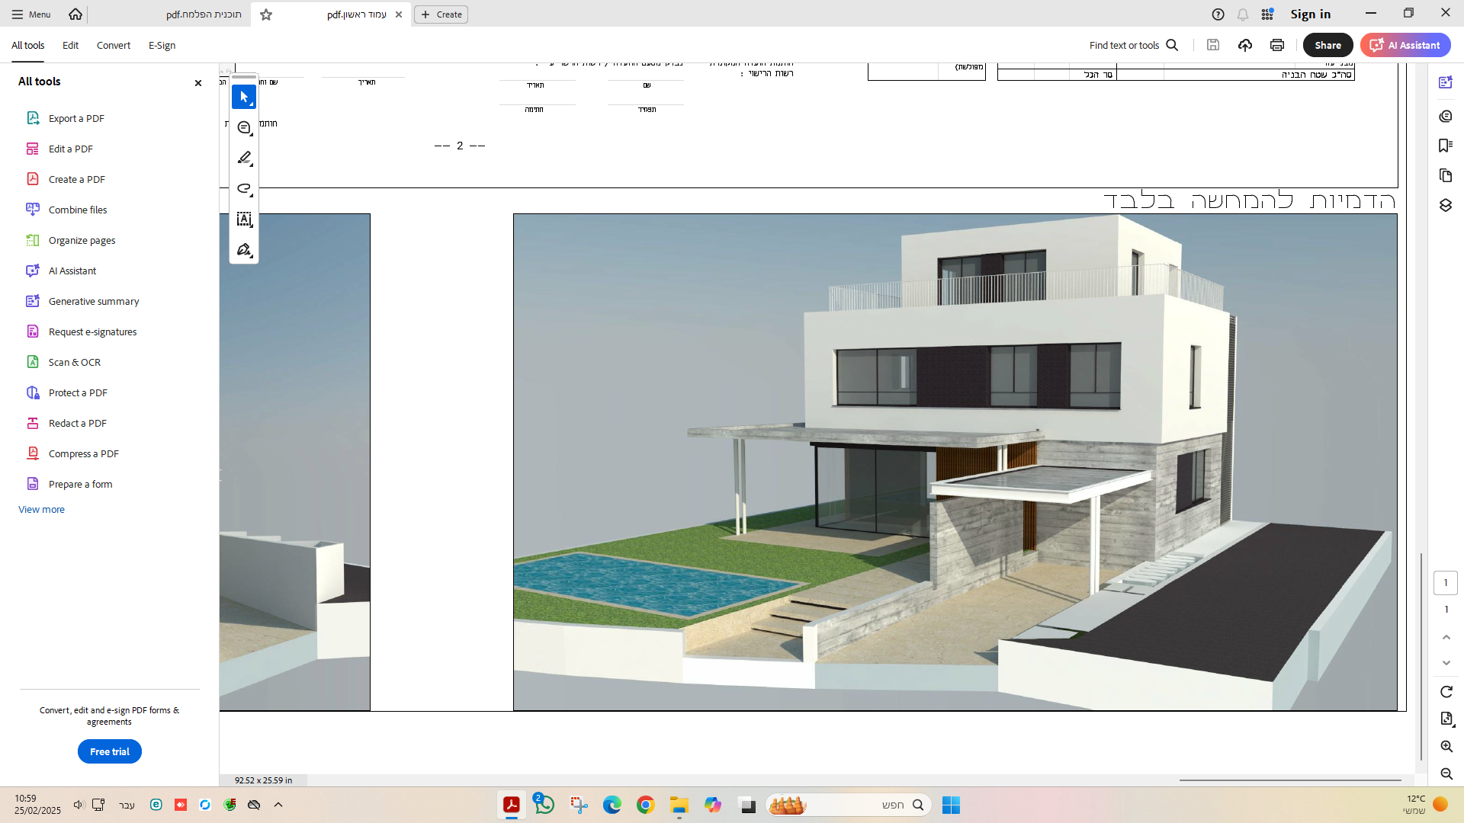Show hidden system tray icons chevron

278,805
